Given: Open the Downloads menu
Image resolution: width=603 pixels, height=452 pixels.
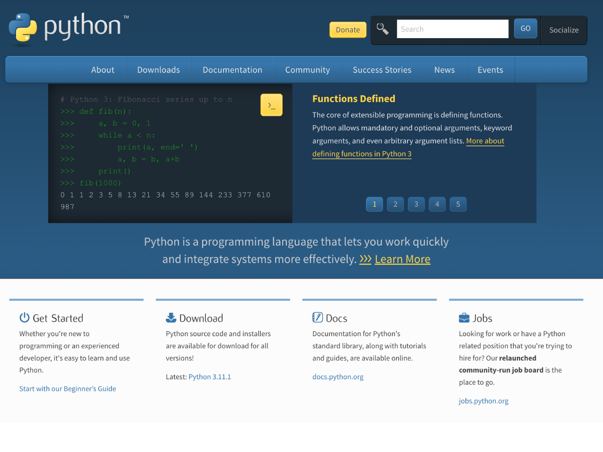Looking at the screenshot, I should [159, 70].
